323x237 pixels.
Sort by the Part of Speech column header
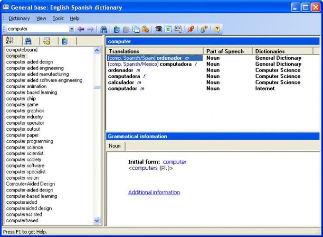(x=228, y=51)
